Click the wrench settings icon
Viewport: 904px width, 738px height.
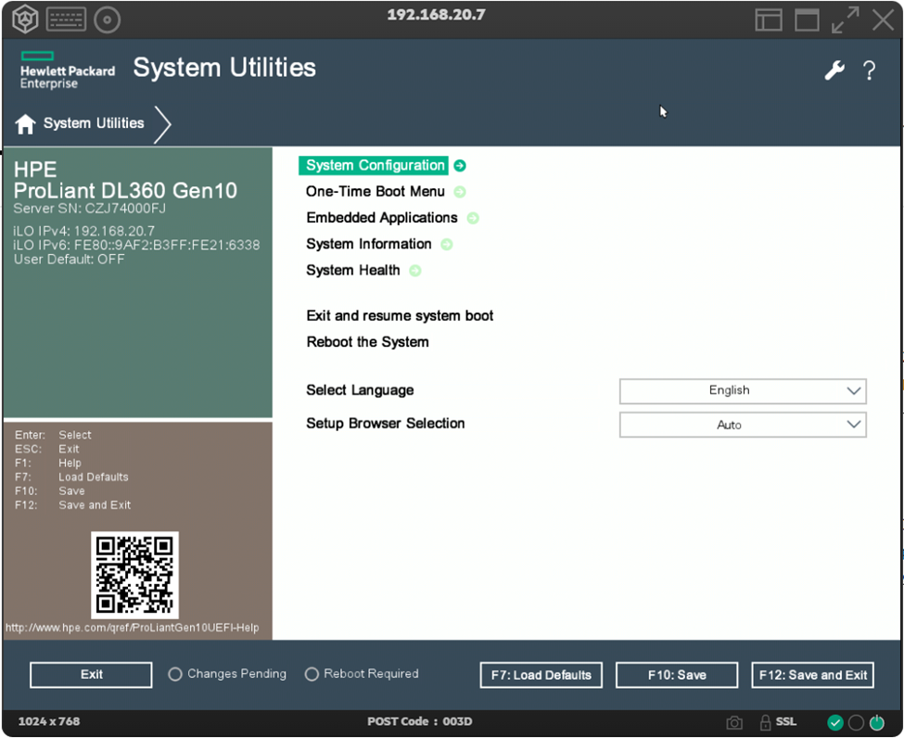click(834, 70)
